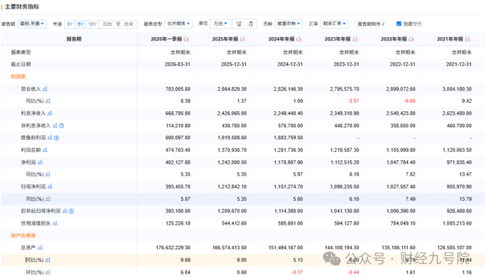Click the increase decimal places icon
The image size is (485, 278).
(239, 24)
